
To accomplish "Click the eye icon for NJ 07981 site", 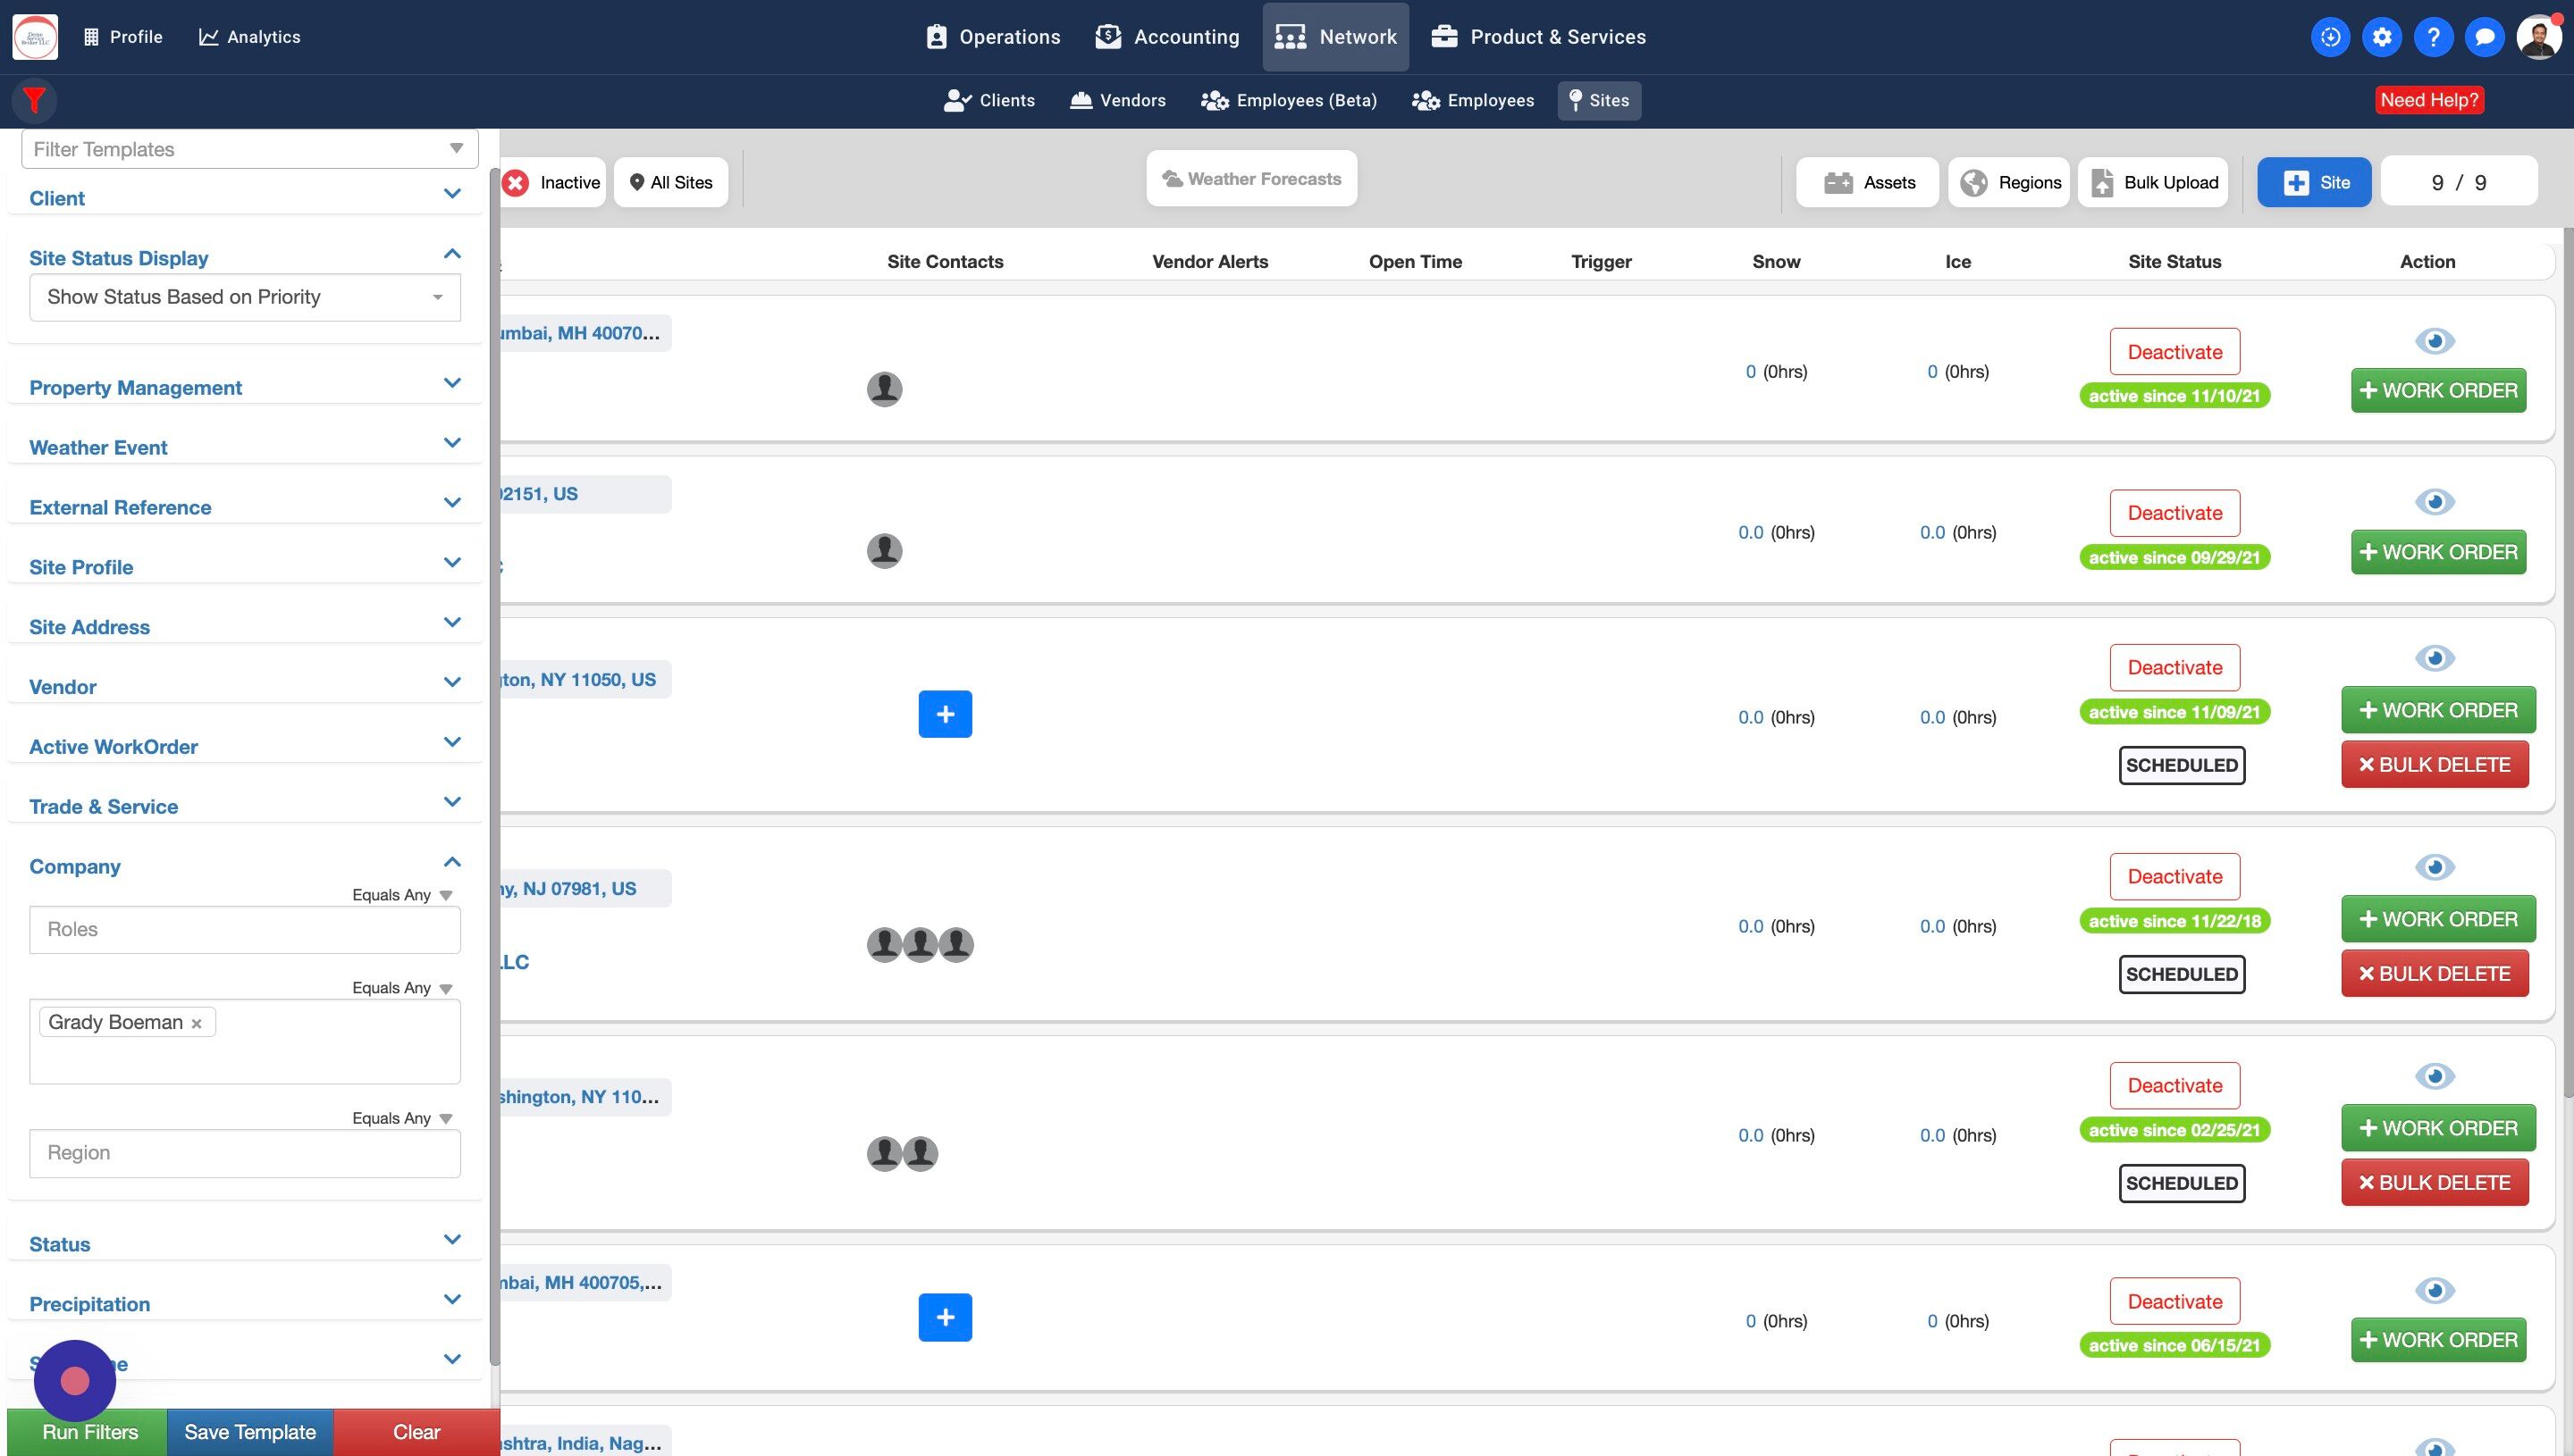I will coord(2434,867).
